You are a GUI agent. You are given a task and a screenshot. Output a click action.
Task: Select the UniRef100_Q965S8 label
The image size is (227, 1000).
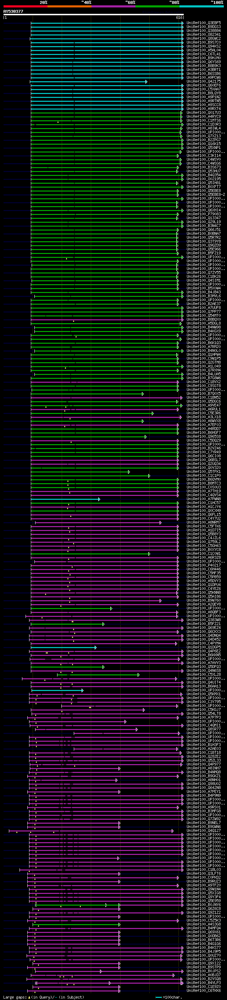[204, 436]
